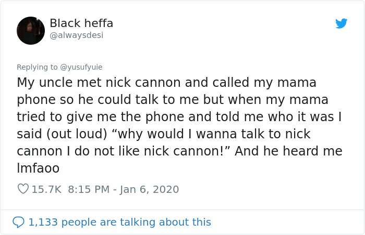Open the author's profile avatar
Screen dimensions: 365x235
[x=31, y=31]
